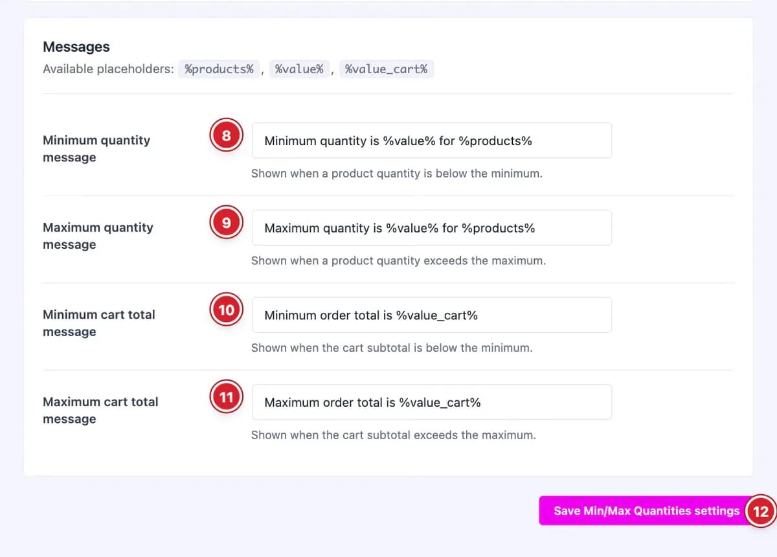Click the %value% placeholder chip under Messages
The height and width of the screenshot is (557, 777).
[x=299, y=69]
